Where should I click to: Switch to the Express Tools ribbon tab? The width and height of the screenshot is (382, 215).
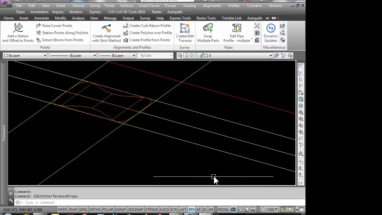pos(180,18)
